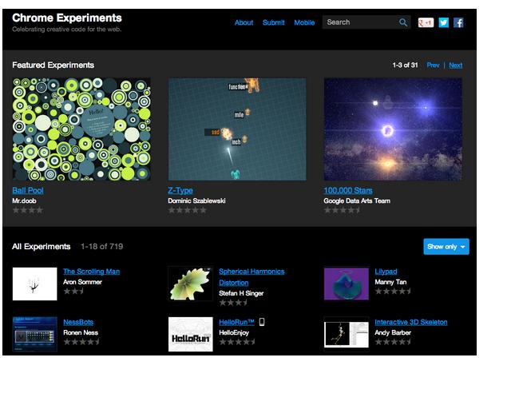Open the 100,000 Stars thumbnail image
The width and height of the screenshot is (511, 409).
click(x=393, y=129)
